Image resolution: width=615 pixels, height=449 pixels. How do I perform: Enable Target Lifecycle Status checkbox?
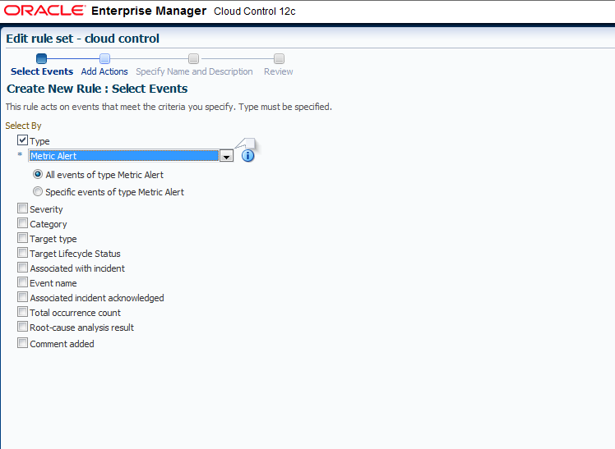(22, 253)
